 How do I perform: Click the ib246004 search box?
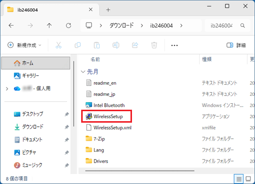point(228,25)
